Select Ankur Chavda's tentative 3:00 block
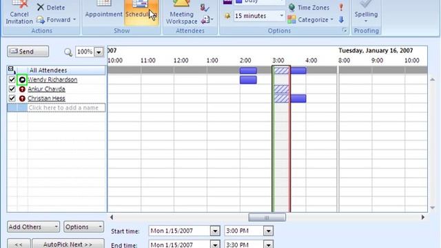The width and height of the screenshot is (441, 248). 281,89
